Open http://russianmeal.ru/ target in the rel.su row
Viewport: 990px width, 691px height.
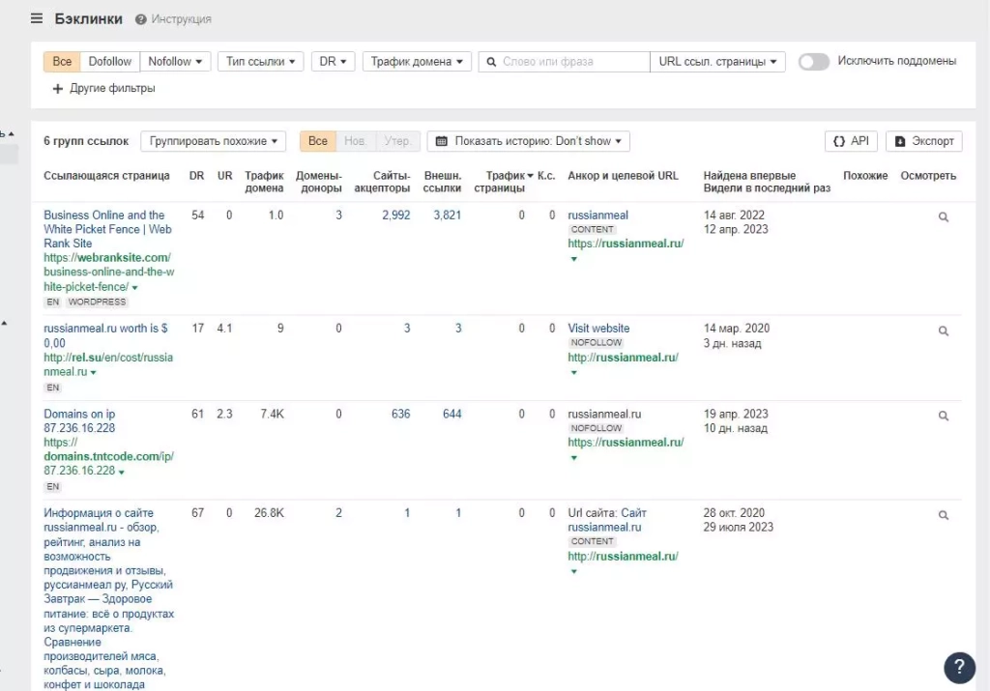click(x=624, y=358)
